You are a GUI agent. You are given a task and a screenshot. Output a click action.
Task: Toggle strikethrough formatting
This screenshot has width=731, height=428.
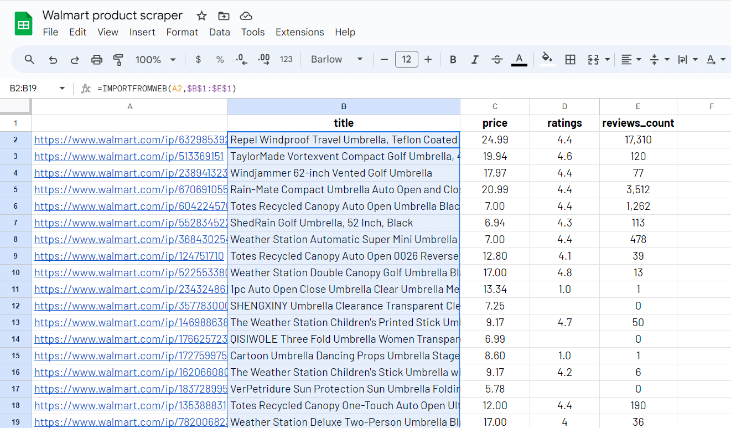click(497, 60)
